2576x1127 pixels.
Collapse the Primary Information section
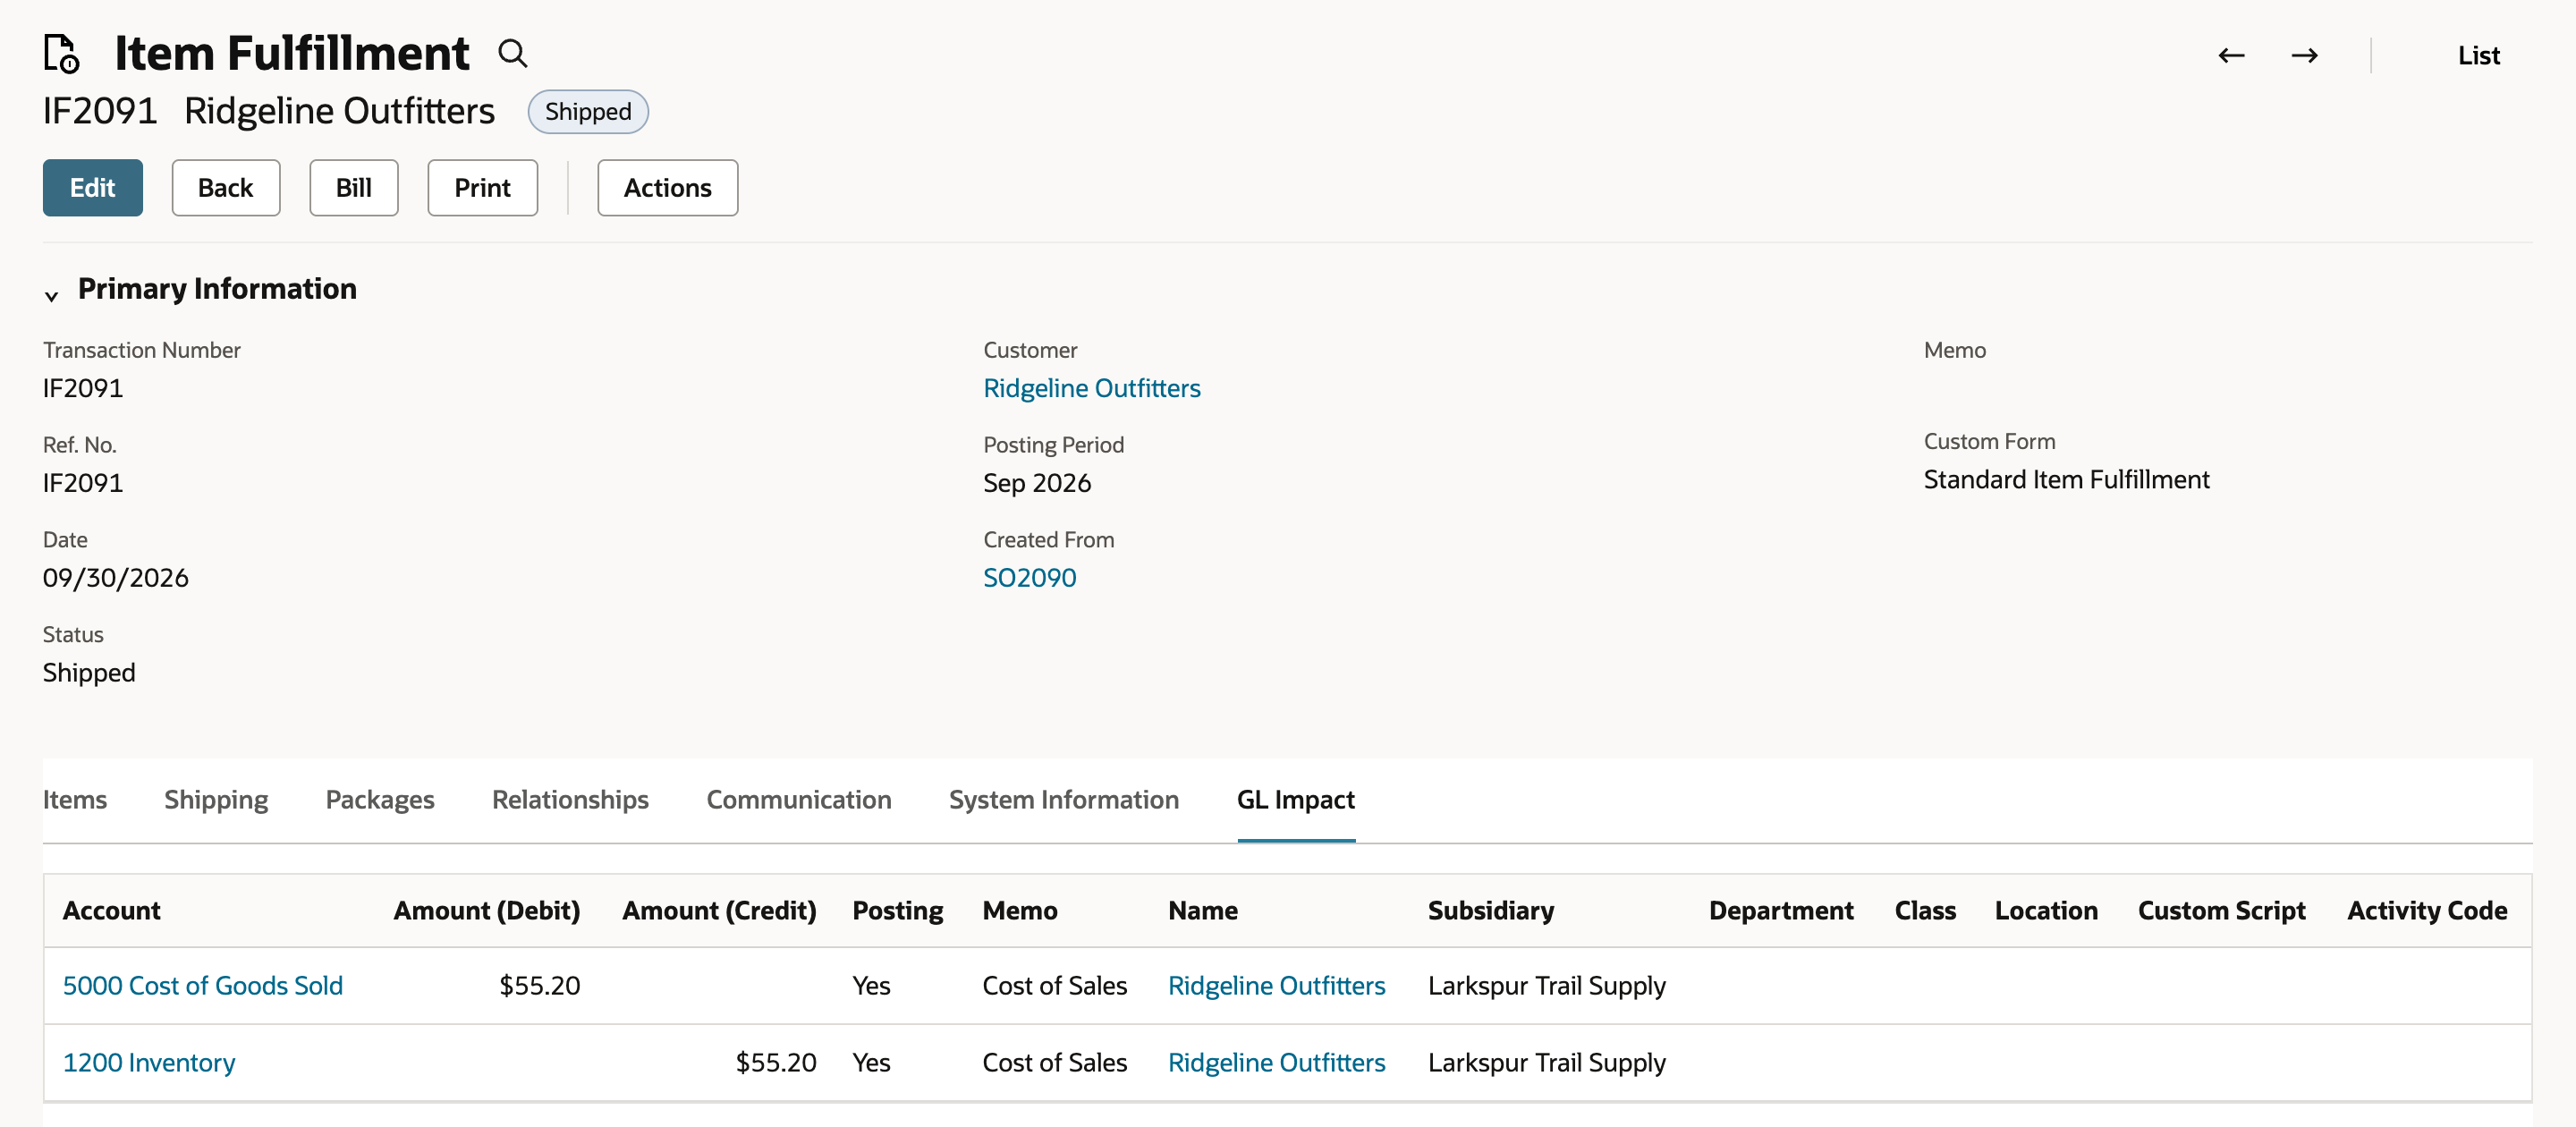(x=52, y=295)
